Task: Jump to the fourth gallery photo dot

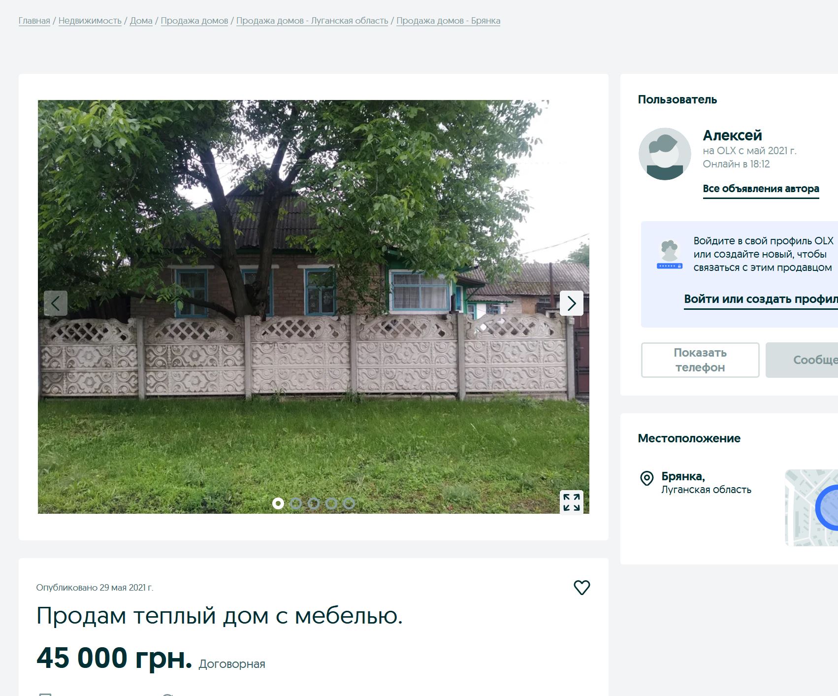Action: pos(331,503)
